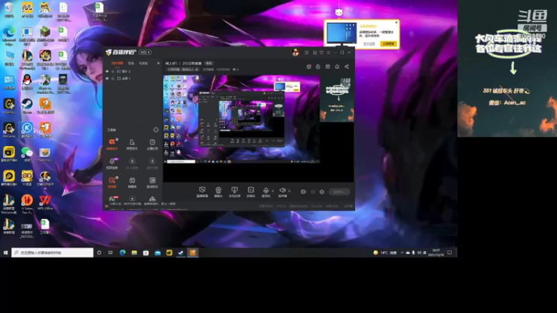The width and height of the screenshot is (557, 313).
Task: Close the desktop cleanup popup
Action: (396, 22)
